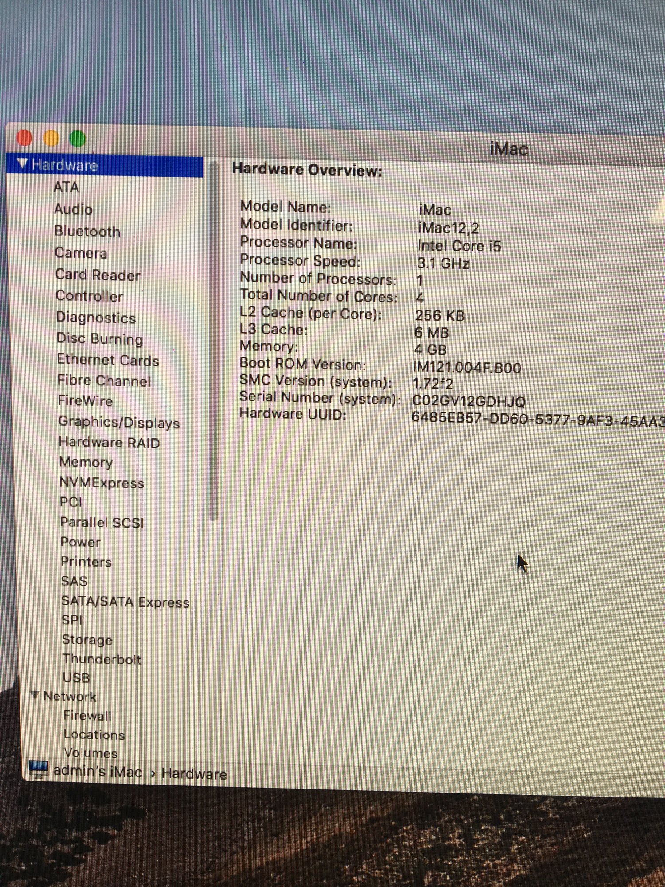Collapse the Network section triangle
This screenshot has height=887, width=665.
(x=35, y=695)
